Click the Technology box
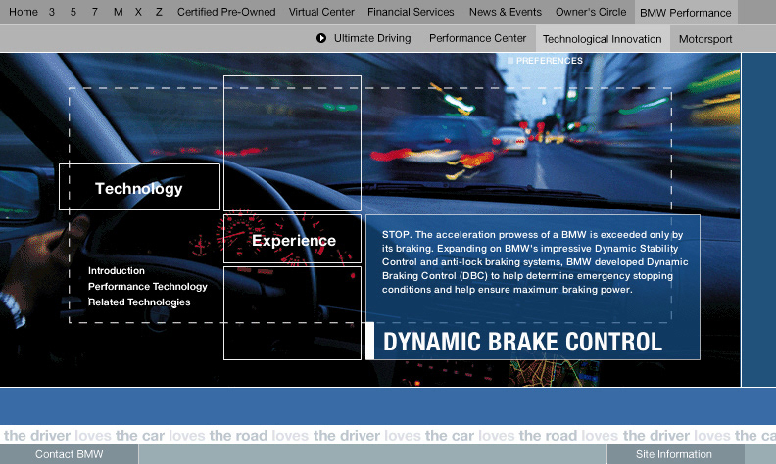776x464 pixels. [x=139, y=187]
